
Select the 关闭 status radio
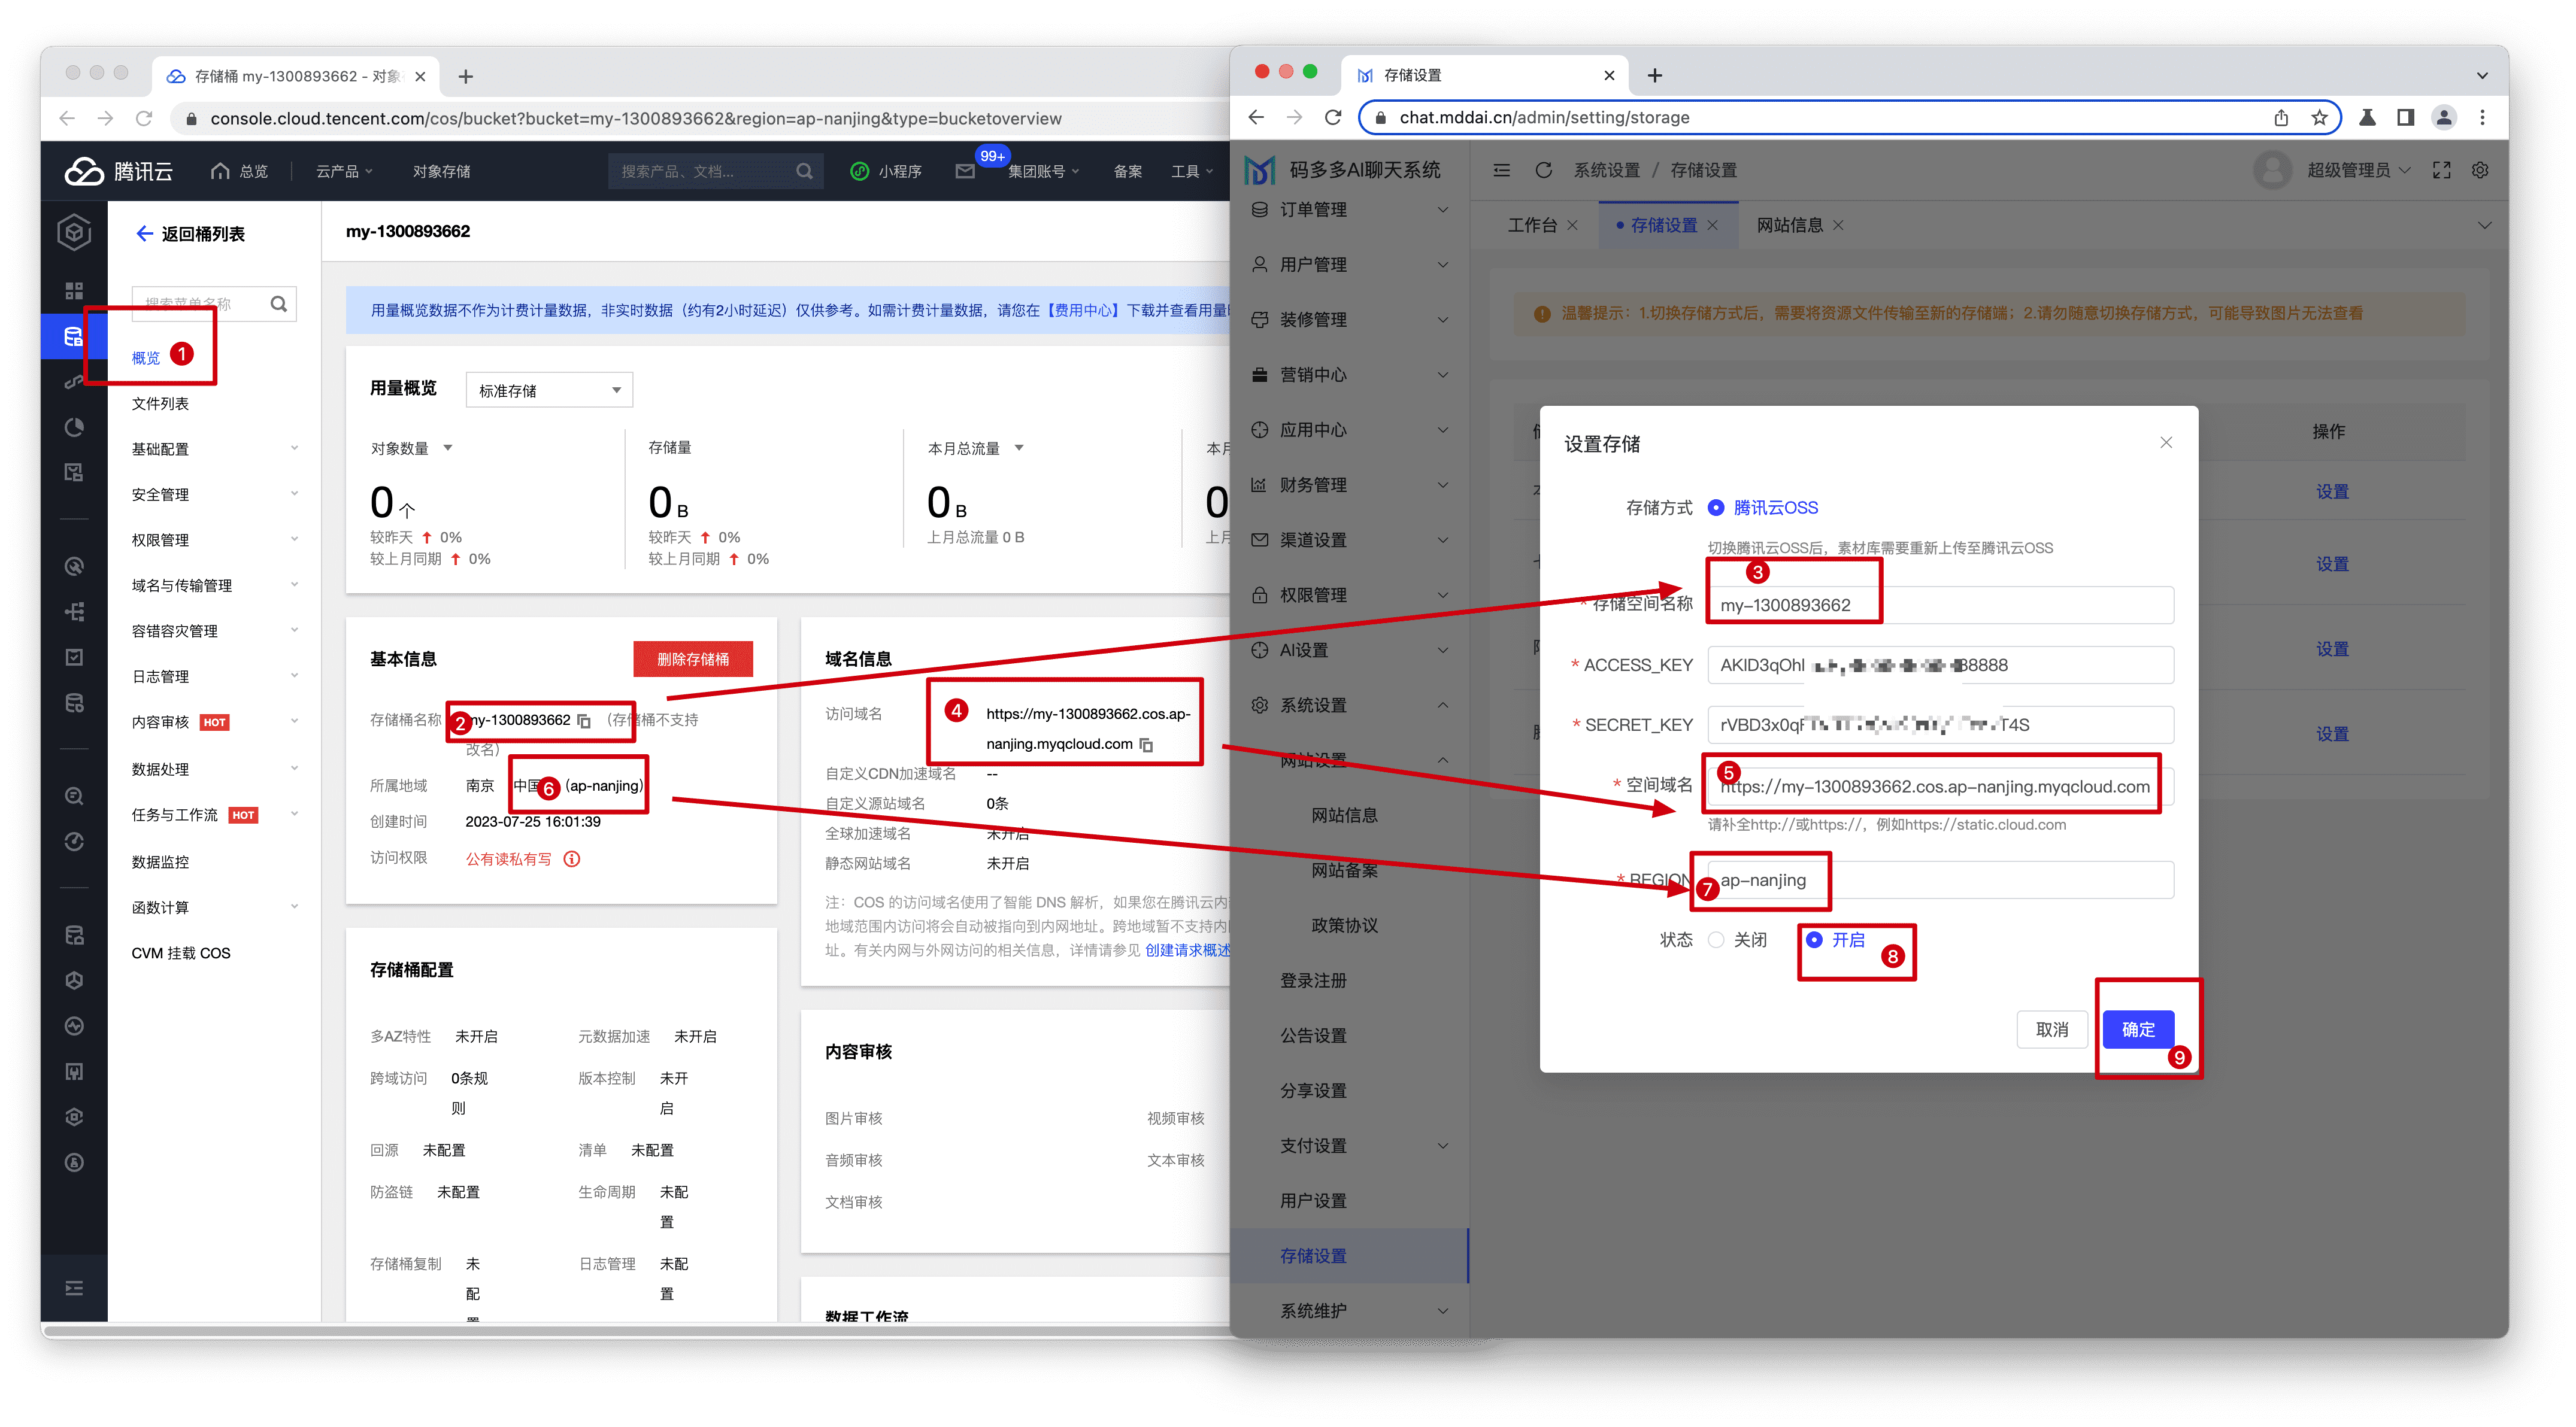pos(1716,940)
